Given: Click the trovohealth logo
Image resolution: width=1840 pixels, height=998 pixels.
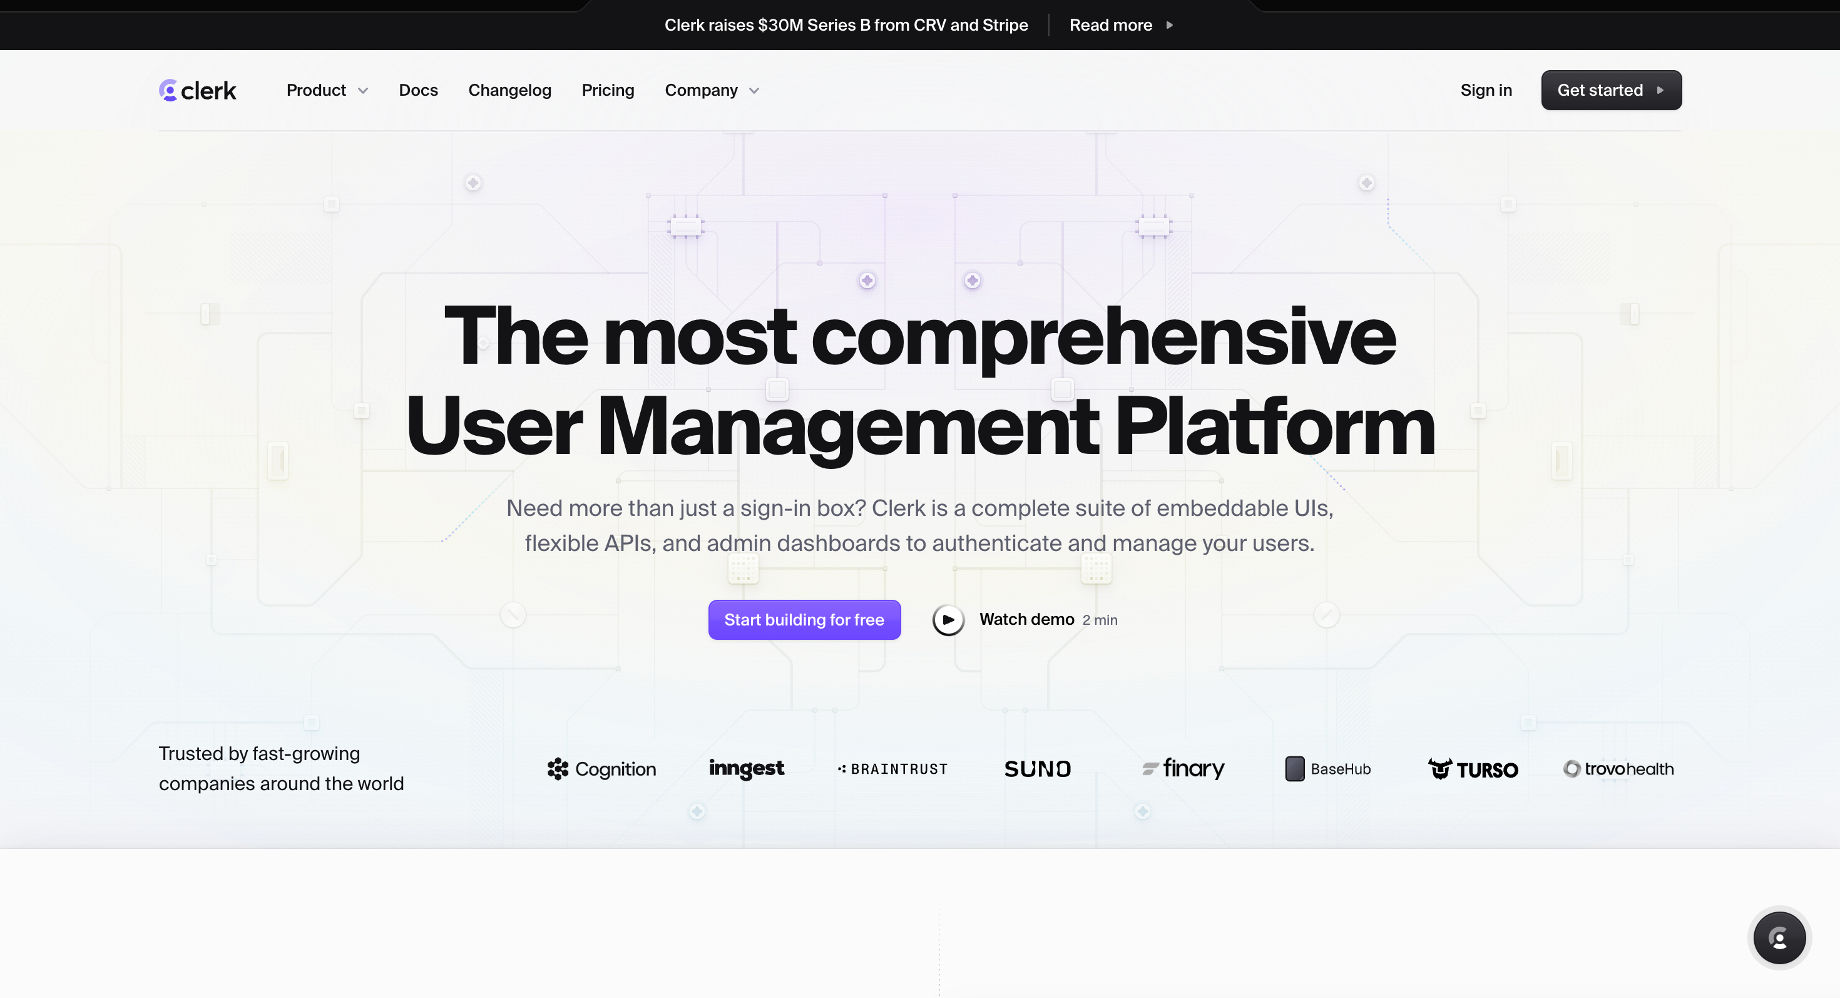Looking at the screenshot, I should tap(1618, 769).
